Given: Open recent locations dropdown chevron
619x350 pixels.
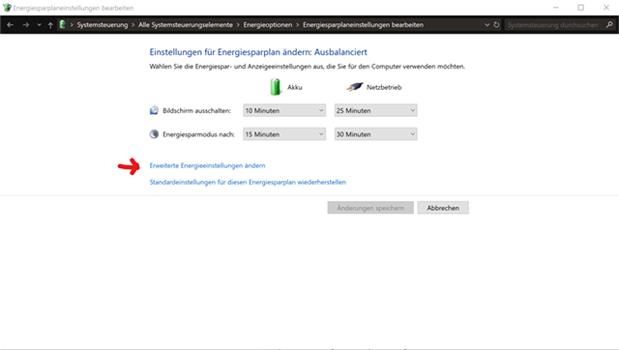Looking at the screenshot, I should point(39,25).
